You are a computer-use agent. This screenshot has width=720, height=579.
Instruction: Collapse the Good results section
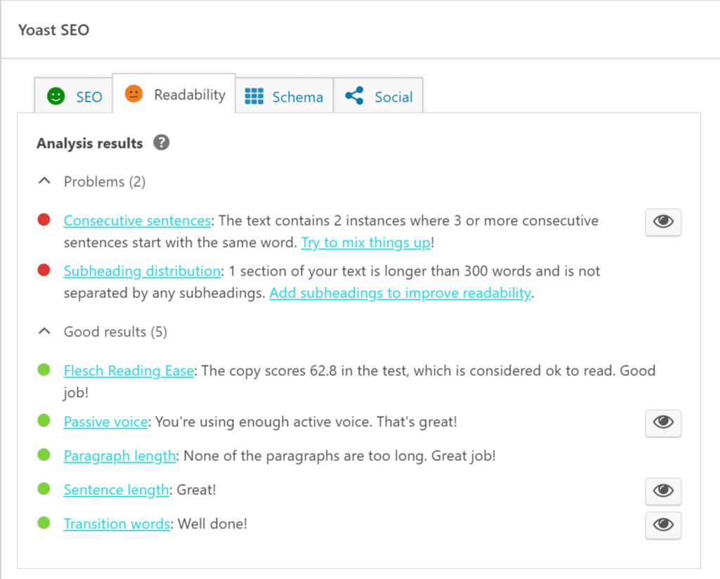pos(44,330)
